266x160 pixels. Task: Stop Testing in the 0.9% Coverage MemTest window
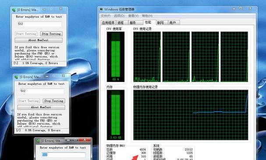tap(54, 101)
